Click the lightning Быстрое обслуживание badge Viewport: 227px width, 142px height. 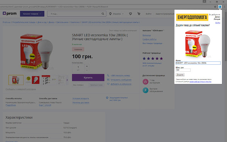click(145, 90)
